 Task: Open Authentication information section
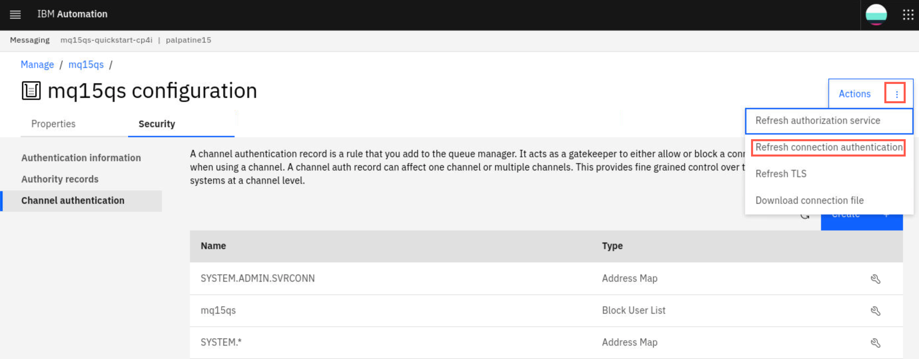tap(81, 158)
